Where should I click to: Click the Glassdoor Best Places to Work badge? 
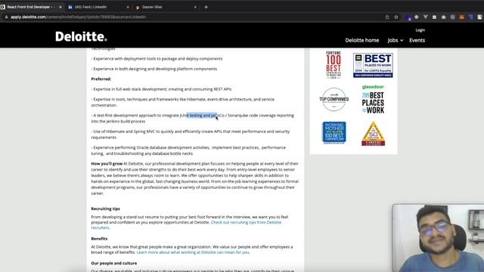coord(373,99)
